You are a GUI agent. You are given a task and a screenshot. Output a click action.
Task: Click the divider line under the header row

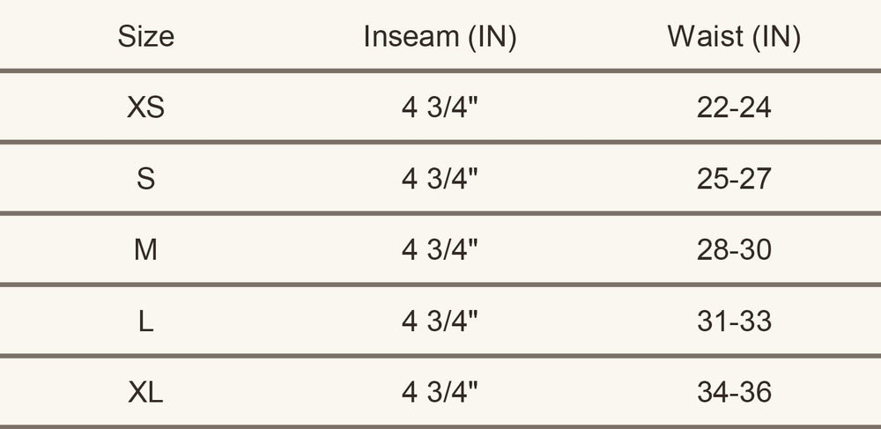[x=440, y=70]
